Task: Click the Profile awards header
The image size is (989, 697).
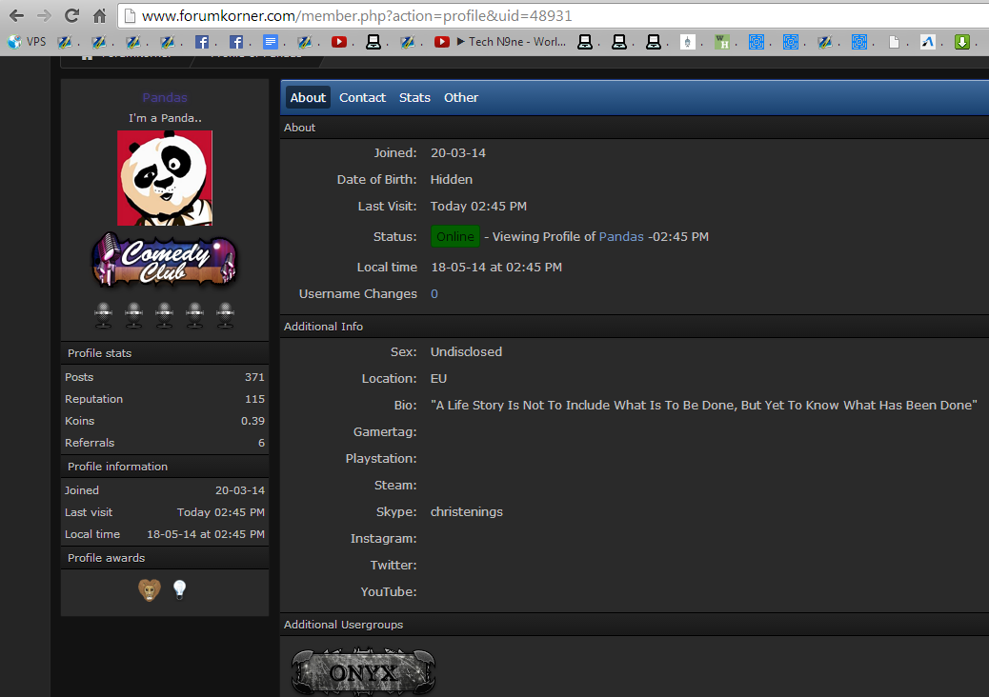Action: coord(165,558)
